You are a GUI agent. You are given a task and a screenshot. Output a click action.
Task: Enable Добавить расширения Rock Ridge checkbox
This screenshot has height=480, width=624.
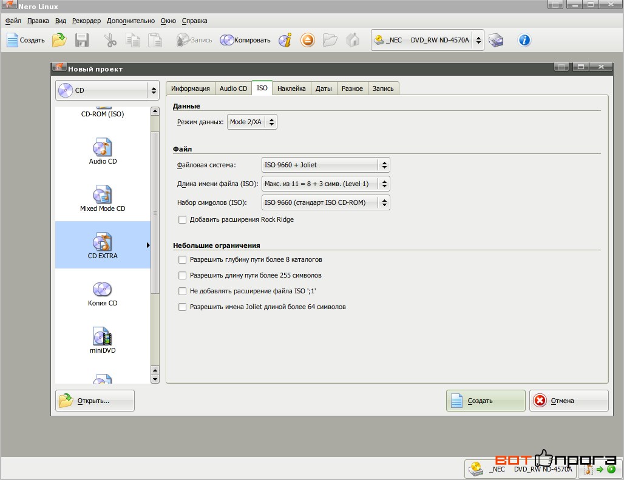182,220
